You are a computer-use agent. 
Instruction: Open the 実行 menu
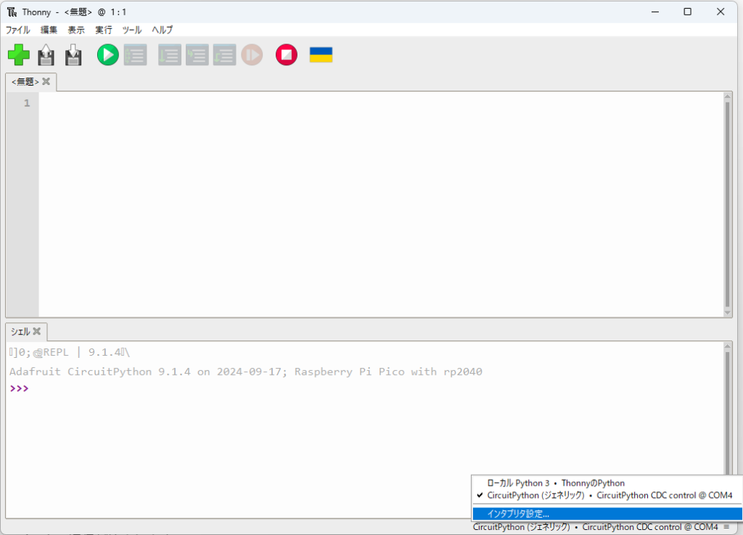[104, 30]
